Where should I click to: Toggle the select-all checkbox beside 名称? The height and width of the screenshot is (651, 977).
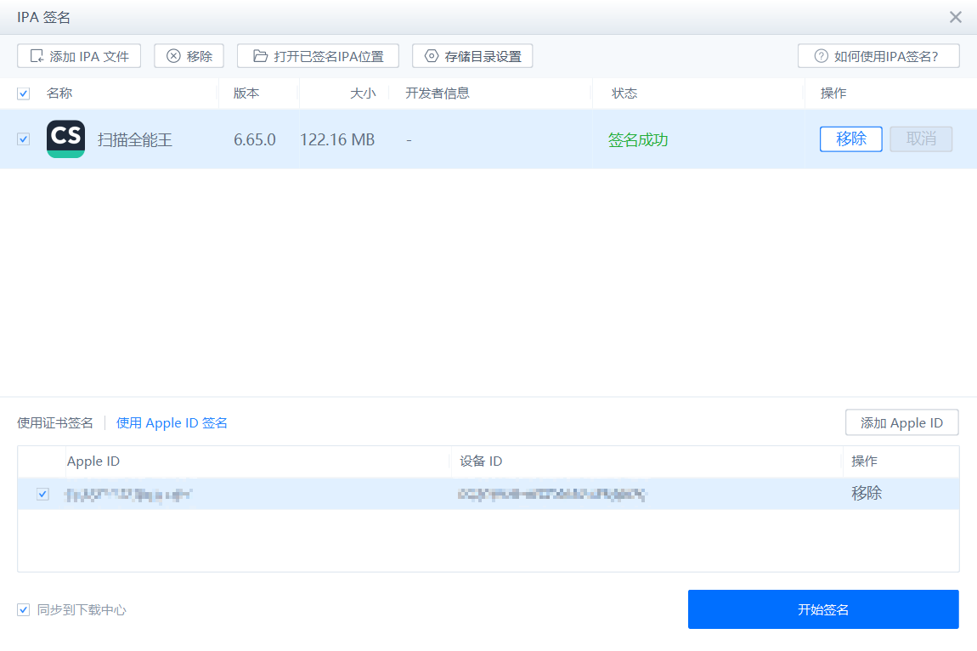[x=24, y=93]
